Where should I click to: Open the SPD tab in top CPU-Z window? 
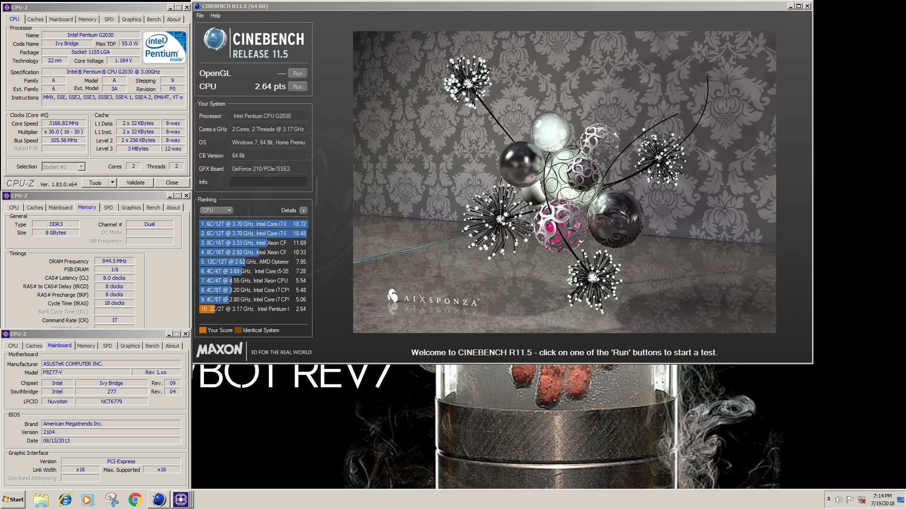point(109,19)
